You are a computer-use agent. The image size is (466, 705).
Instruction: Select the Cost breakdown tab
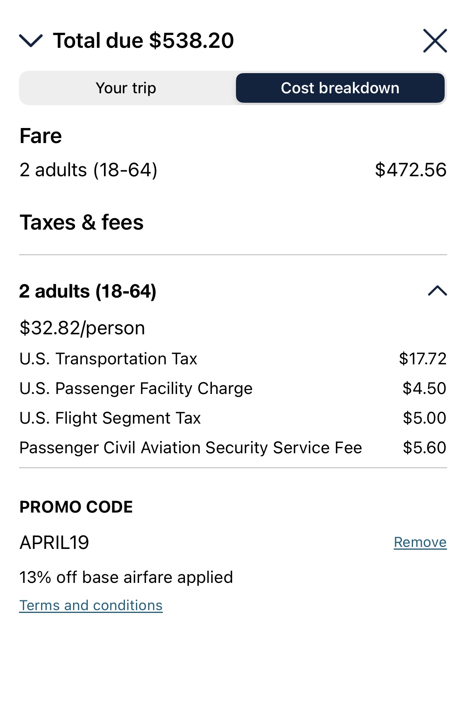[x=340, y=88]
